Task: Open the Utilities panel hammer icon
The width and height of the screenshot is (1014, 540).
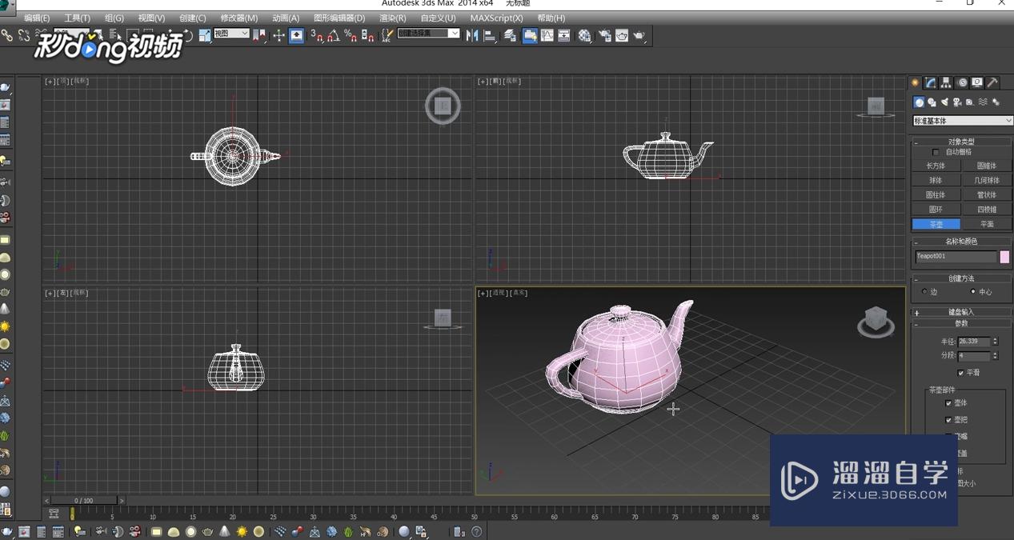Action: coord(992,82)
